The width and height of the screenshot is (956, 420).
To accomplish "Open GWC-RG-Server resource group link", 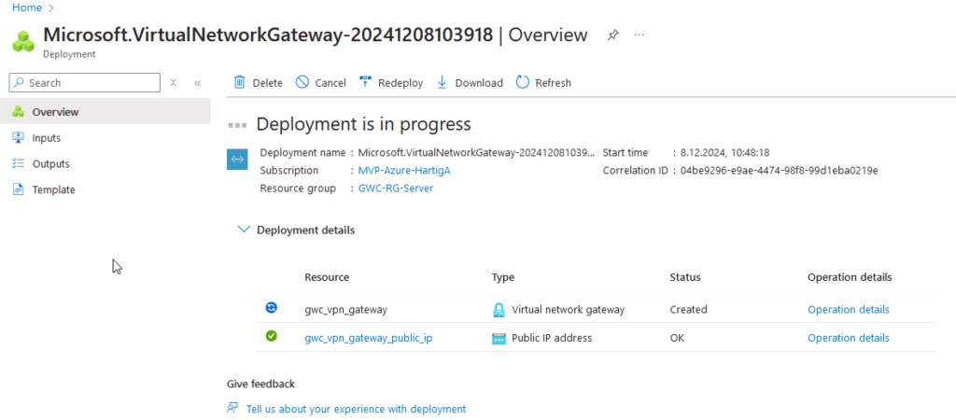I will pyautogui.click(x=396, y=189).
